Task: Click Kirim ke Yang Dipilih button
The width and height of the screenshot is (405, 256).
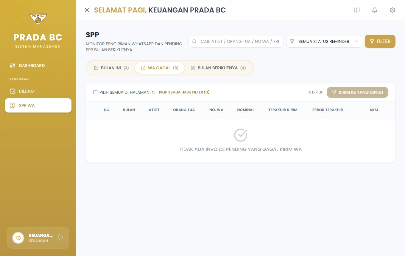Action: (357, 92)
